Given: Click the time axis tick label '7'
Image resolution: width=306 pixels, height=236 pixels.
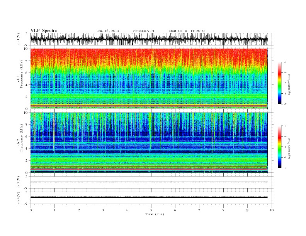Looking at the screenshot, I should [x=199, y=210].
